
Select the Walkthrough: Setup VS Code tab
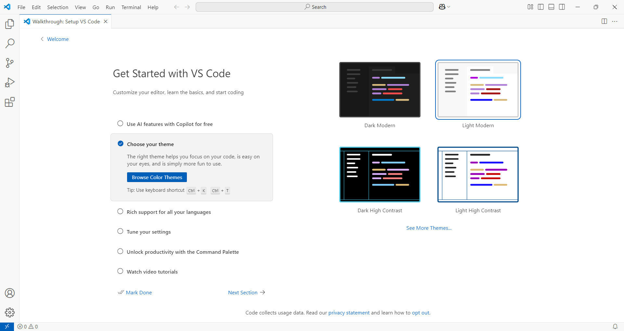point(66,21)
